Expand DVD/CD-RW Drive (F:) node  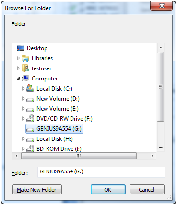point(23,119)
